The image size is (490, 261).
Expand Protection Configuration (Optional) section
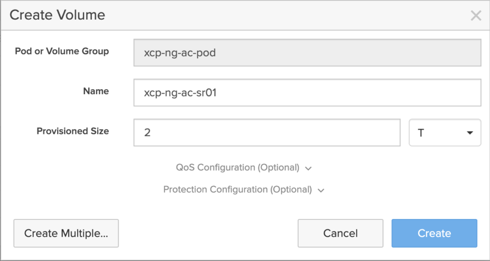[238, 190]
